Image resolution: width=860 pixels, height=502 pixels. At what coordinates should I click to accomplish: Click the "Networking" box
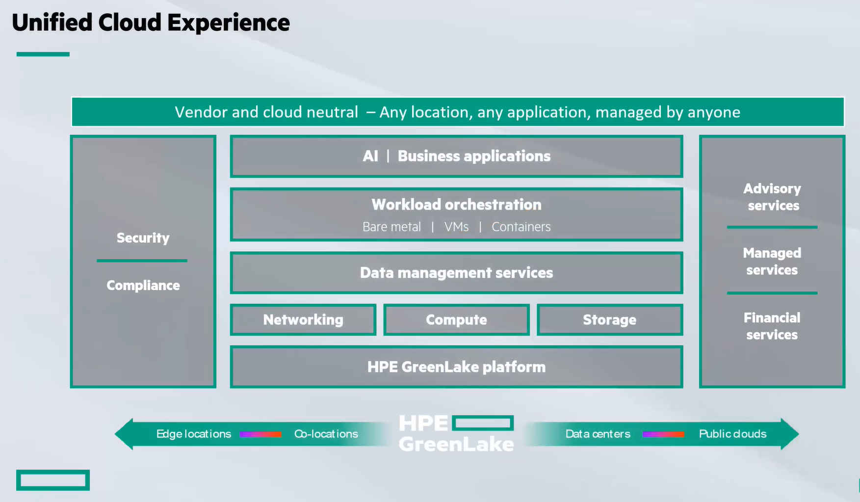pyautogui.click(x=303, y=319)
